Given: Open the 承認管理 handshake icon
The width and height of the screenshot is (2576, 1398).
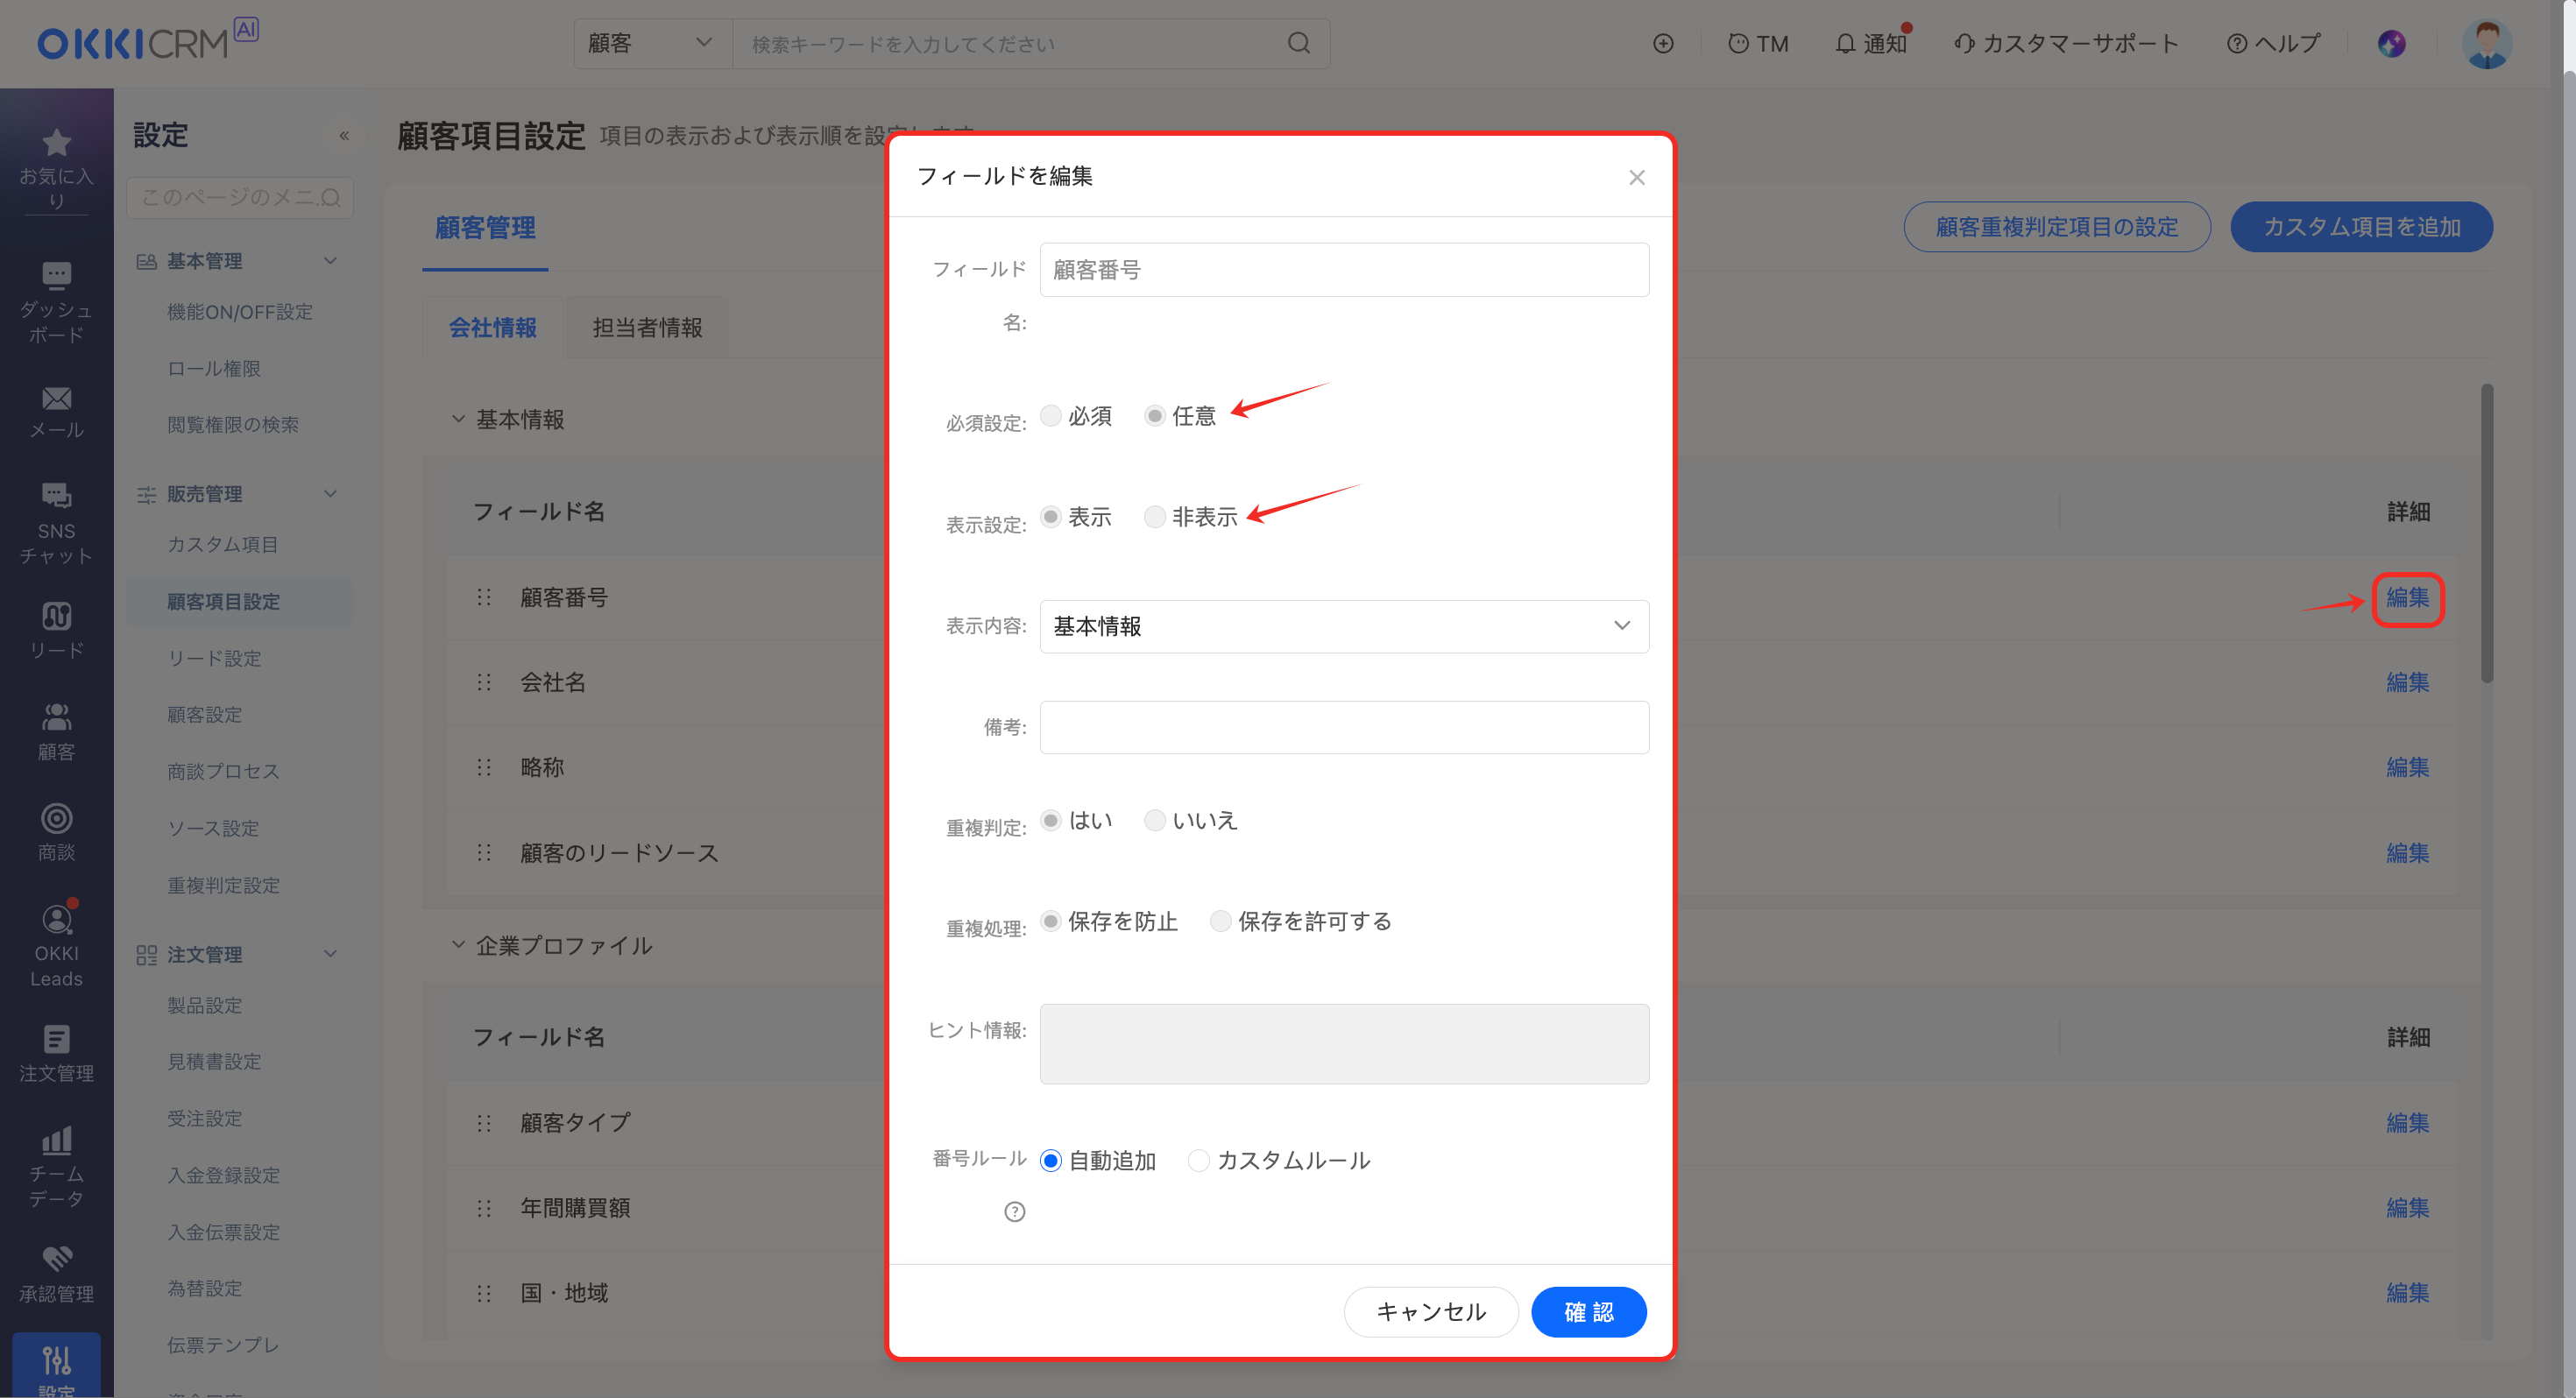Looking at the screenshot, I should (56, 1259).
